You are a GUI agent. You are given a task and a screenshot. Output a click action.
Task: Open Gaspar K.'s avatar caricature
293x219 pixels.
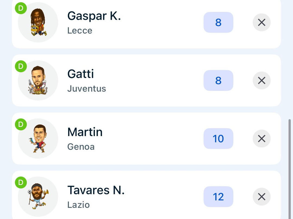[38, 22]
